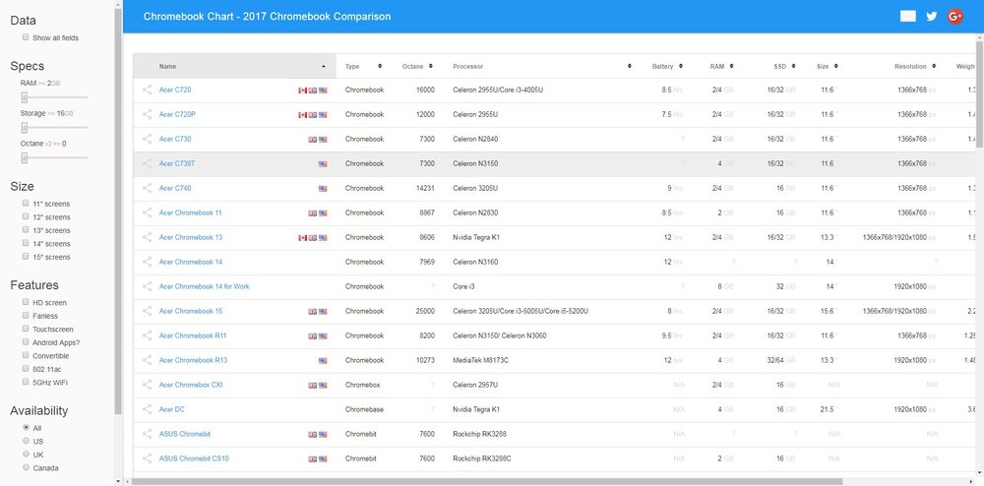
Task: Click share icon for Acer DC row
Action: click(147, 409)
